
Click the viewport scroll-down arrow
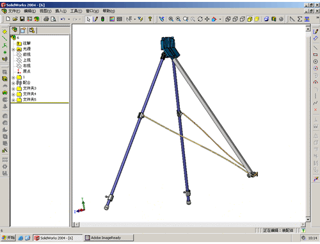(308, 219)
